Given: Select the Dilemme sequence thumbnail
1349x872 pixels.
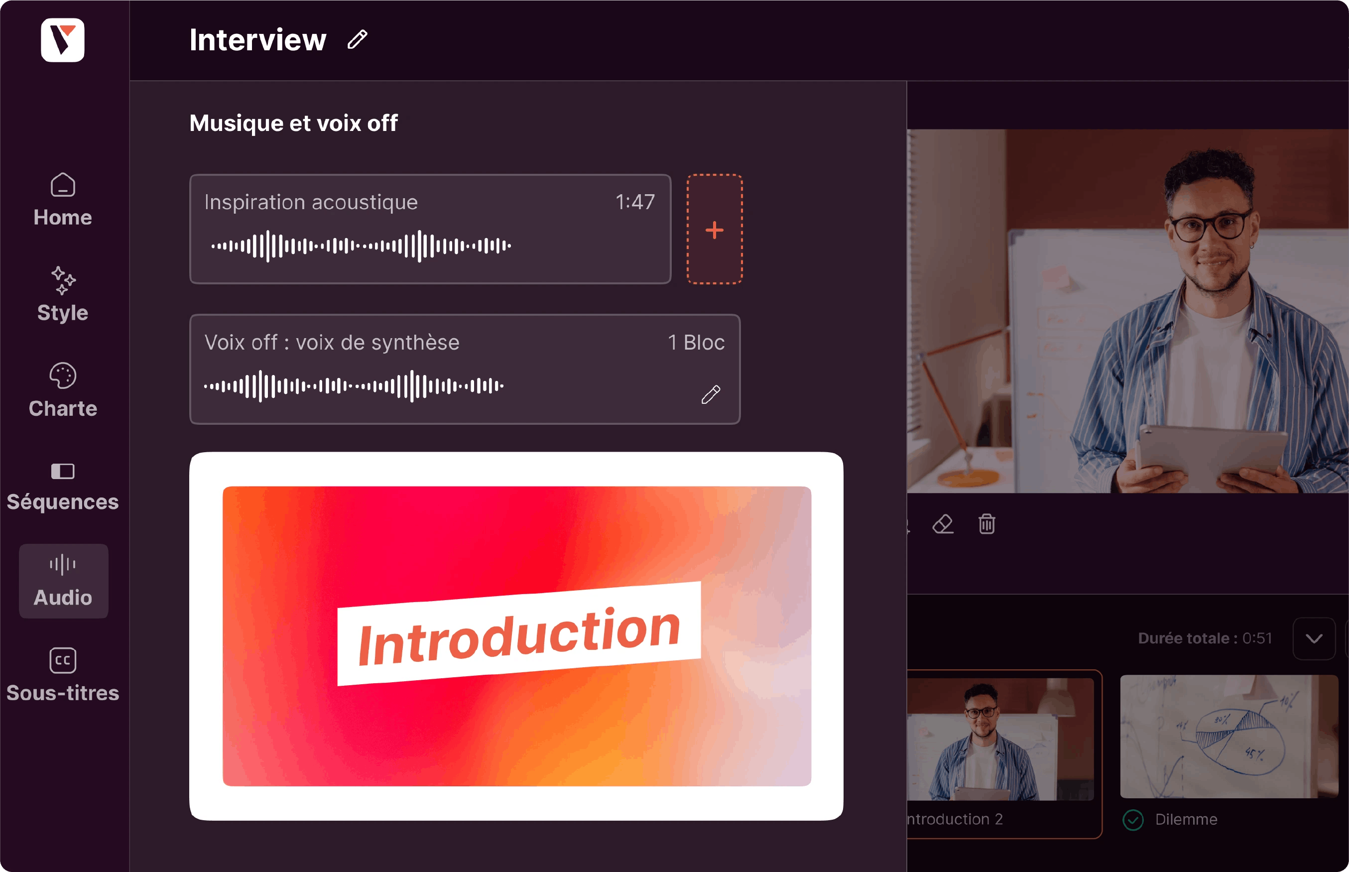Looking at the screenshot, I should point(1228,736).
